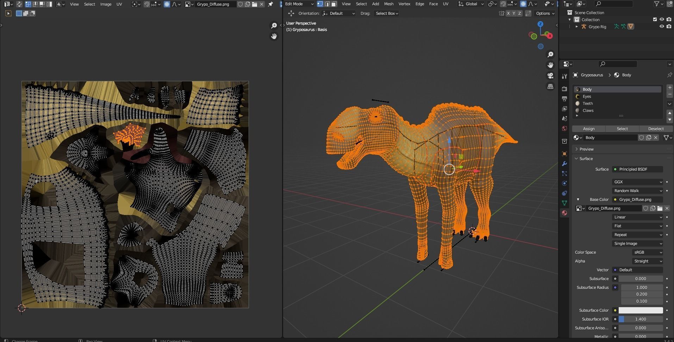
Task: Select UV vertex selection mode
Action: (28, 4)
